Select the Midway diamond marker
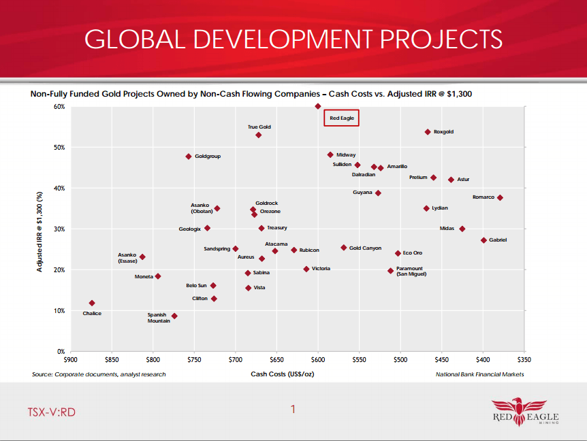587x441 pixels. 330,155
